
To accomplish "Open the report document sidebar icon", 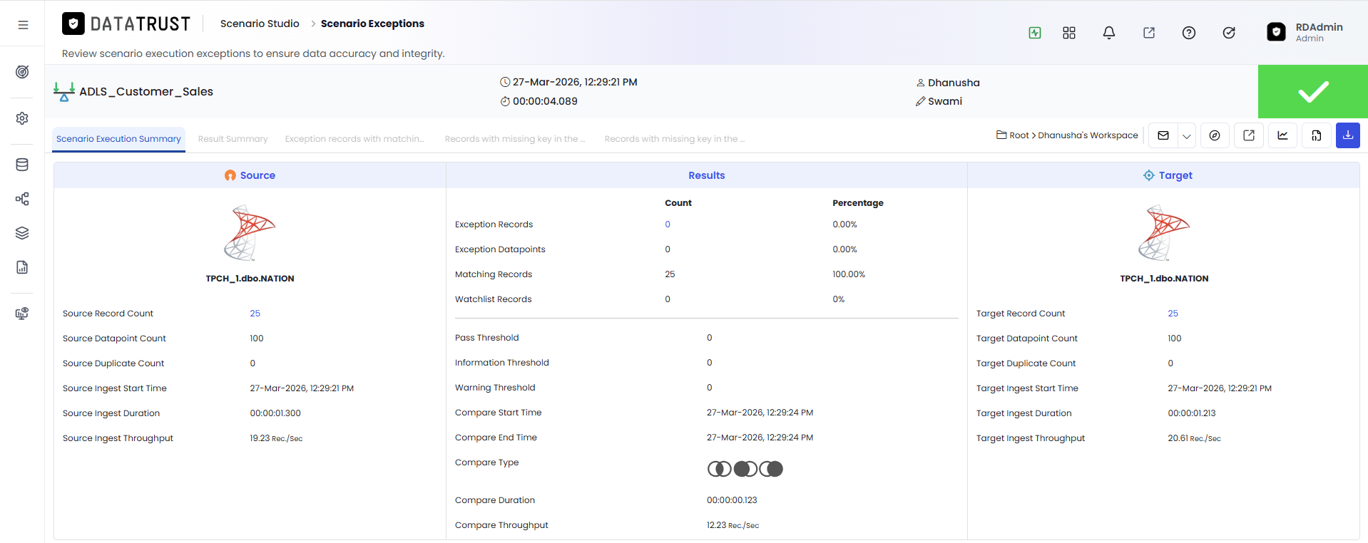I will (x=22, y=267).
